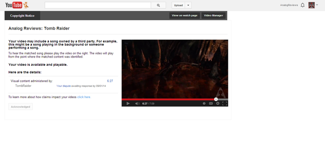
Task: Open the YouTube home logo
Action: pyautogui.click(x=17, y=5)
